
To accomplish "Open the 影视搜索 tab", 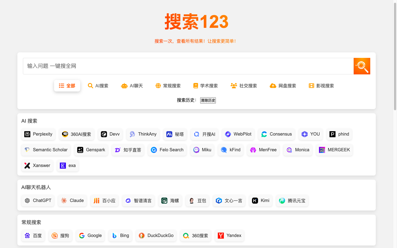I will pyautogui.click(x=321, y=86).
